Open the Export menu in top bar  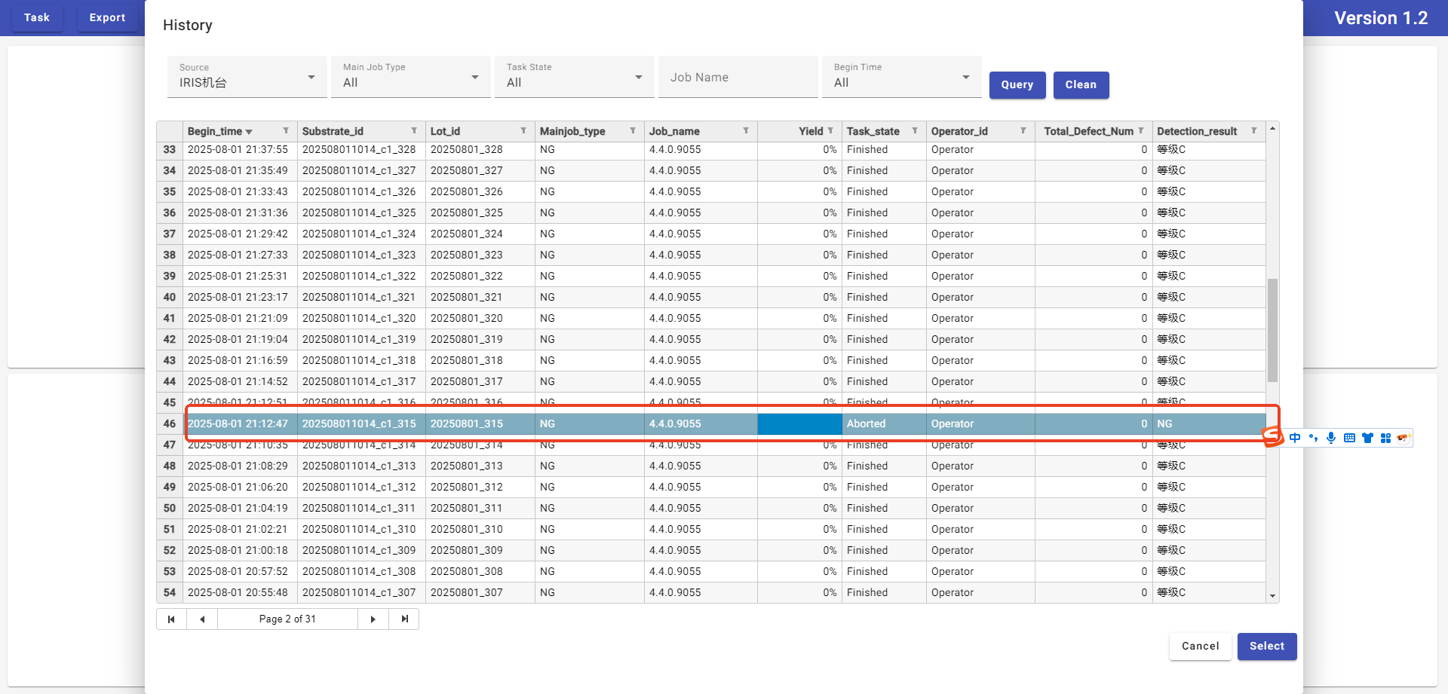(107, 17)
